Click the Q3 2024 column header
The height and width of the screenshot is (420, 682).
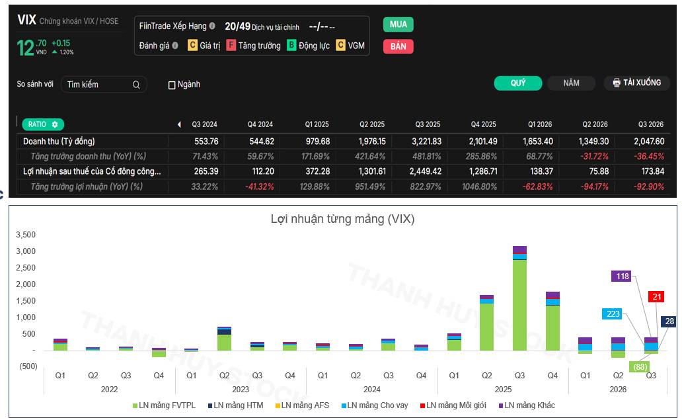(x=204, y=124)
